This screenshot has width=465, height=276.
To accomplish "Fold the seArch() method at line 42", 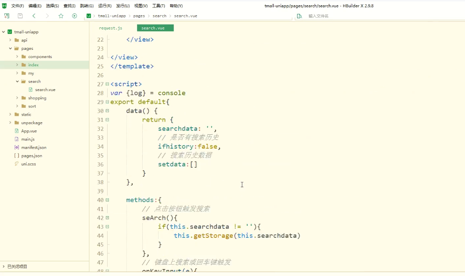I will pyautogui.click(x=107, y=218).
